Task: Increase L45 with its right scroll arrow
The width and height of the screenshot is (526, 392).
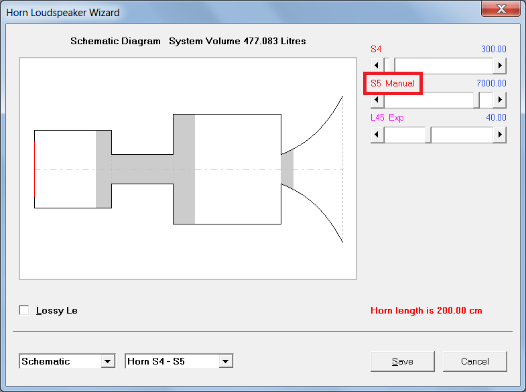Action: (499, 135)
